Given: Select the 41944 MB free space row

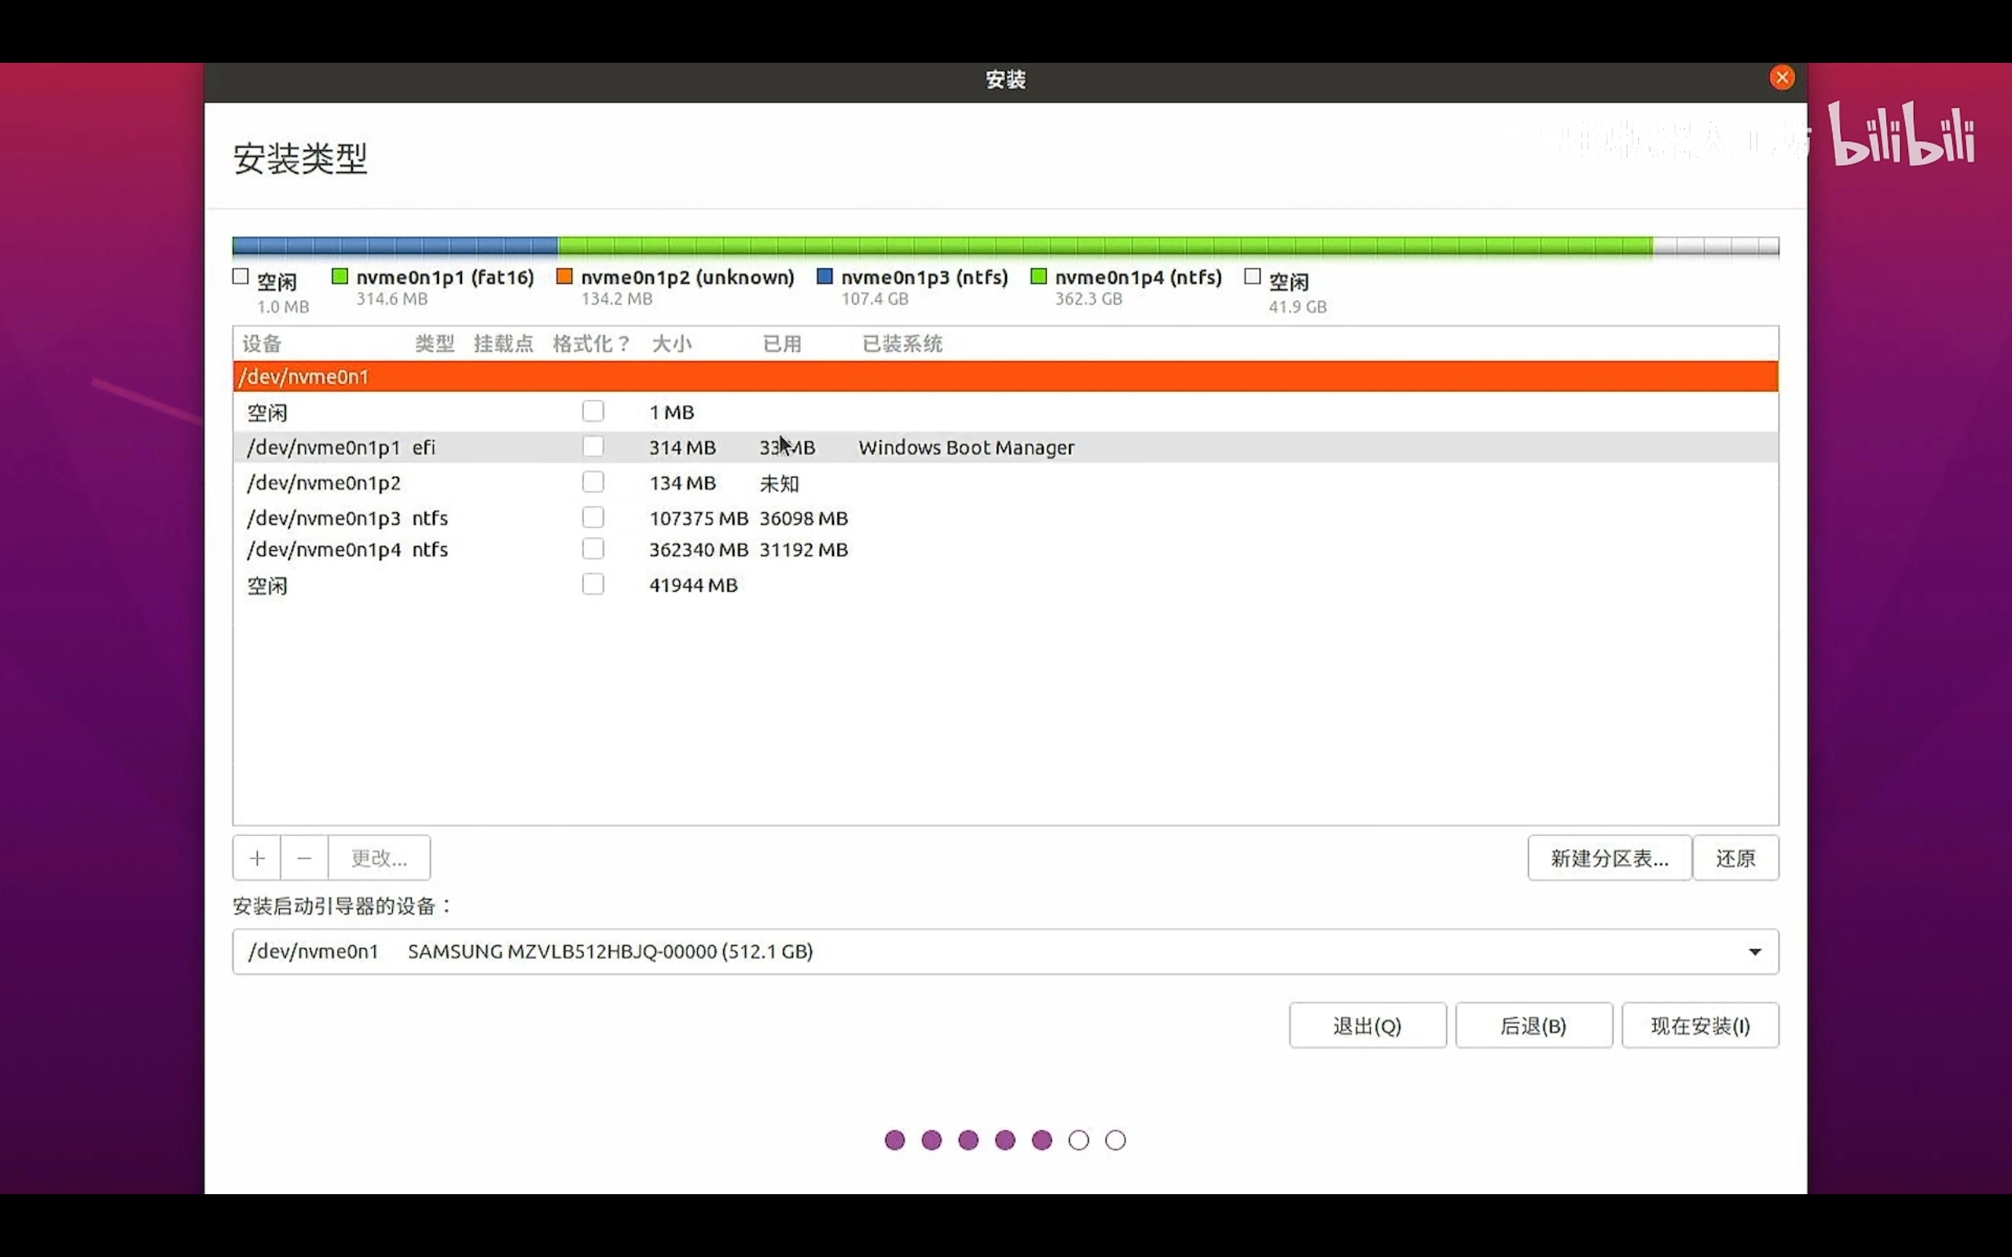Looking at the screenshot, I should [1005, 585].
